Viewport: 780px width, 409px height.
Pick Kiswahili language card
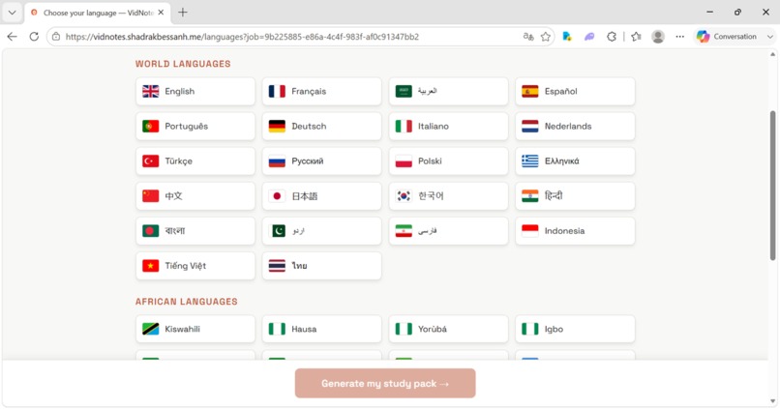point(195,329)
